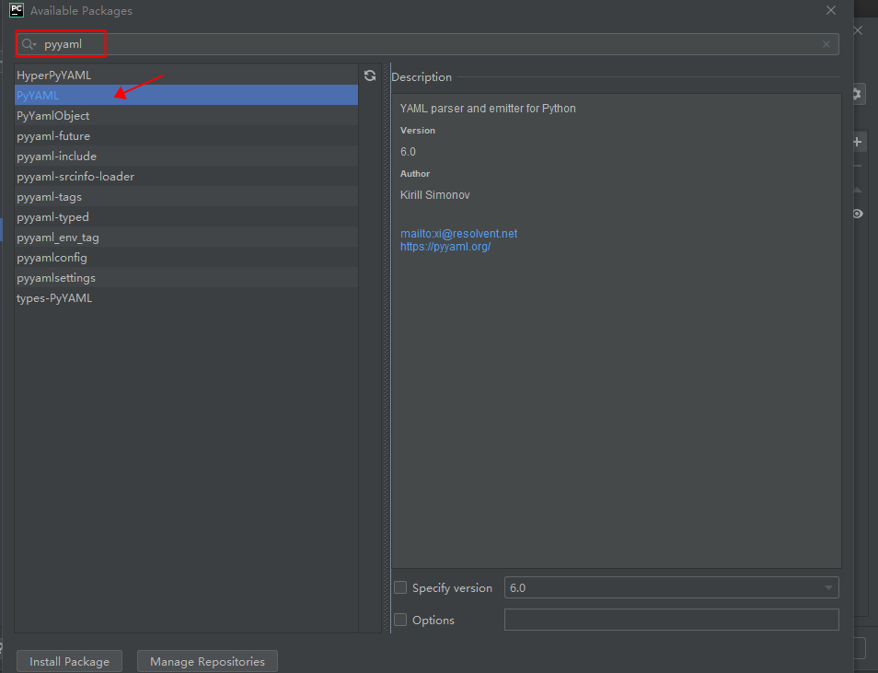Screen dimensions: 878x673
Task: Click the minus icon in the background window
Action: tap(857, 166)
